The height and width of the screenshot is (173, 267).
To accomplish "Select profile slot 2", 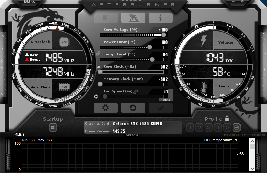I will coord(200,127).
